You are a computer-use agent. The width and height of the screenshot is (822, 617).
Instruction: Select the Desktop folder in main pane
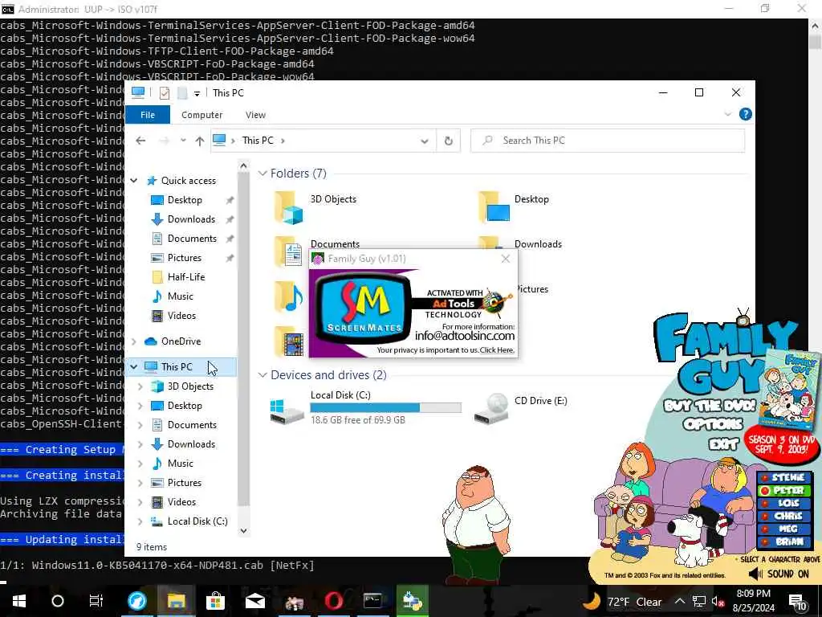[x=531, y=199]
